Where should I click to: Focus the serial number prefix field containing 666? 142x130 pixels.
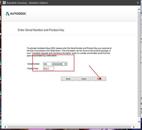click(x=47, y=64)
